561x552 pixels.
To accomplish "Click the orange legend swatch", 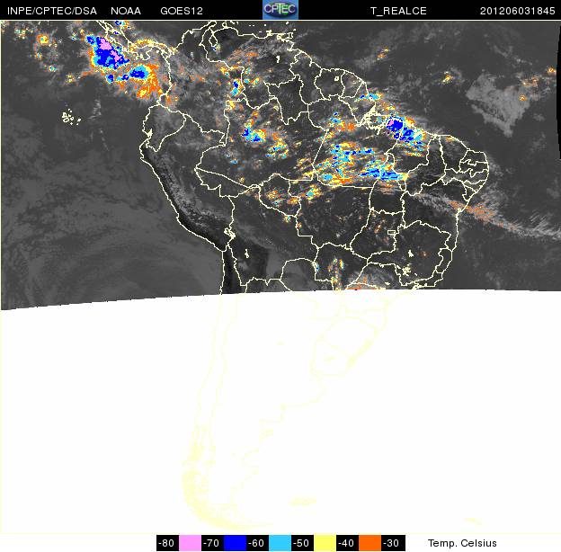I will [x=370, y=543].
